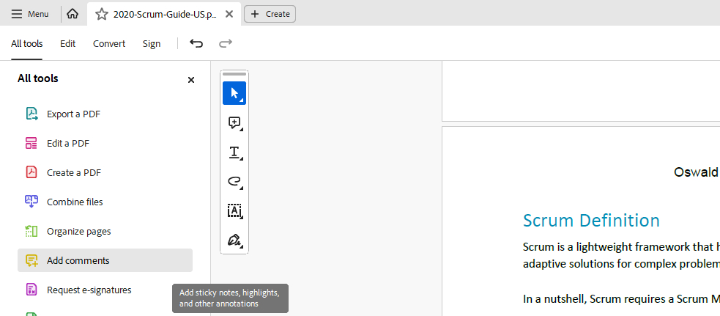Open the Convert tab
720x316 pixels.
click(109, 43)
